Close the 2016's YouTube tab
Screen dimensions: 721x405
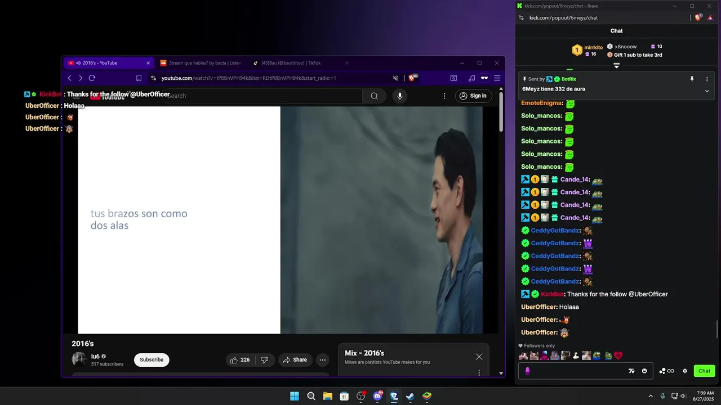[148, 63]
